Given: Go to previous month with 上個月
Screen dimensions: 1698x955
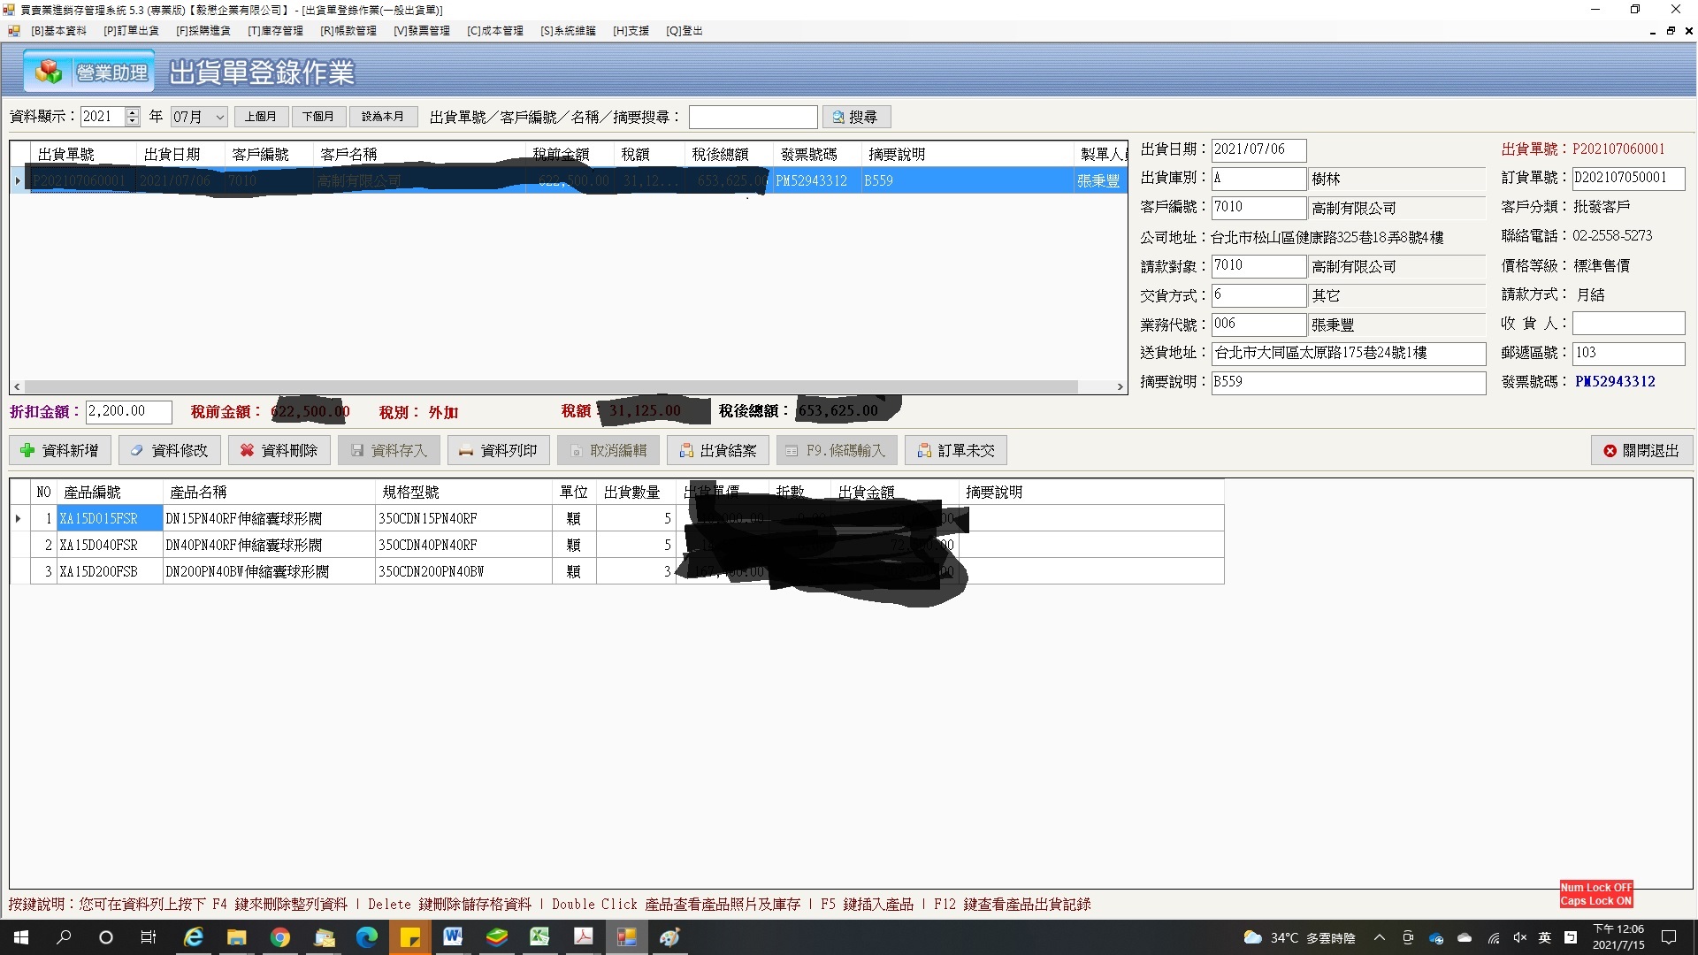Looking at the screenshot, I should [x=261, y=117].
